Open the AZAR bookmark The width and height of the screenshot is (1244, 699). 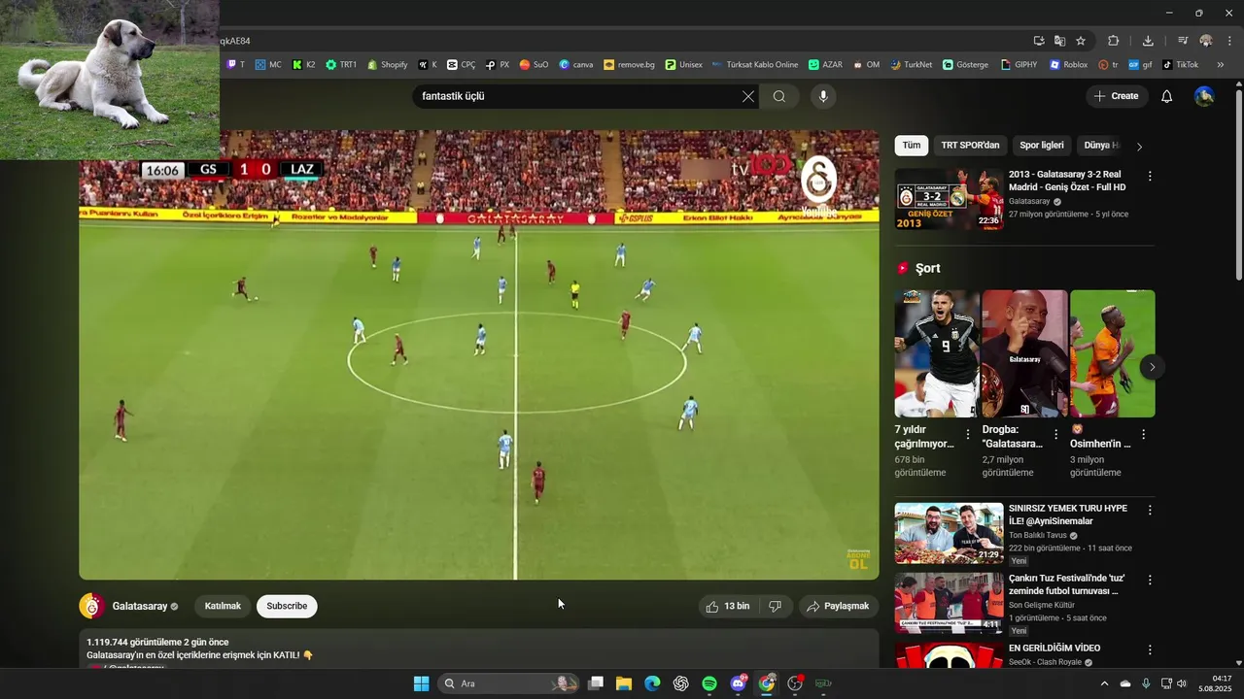coord(825,65)
